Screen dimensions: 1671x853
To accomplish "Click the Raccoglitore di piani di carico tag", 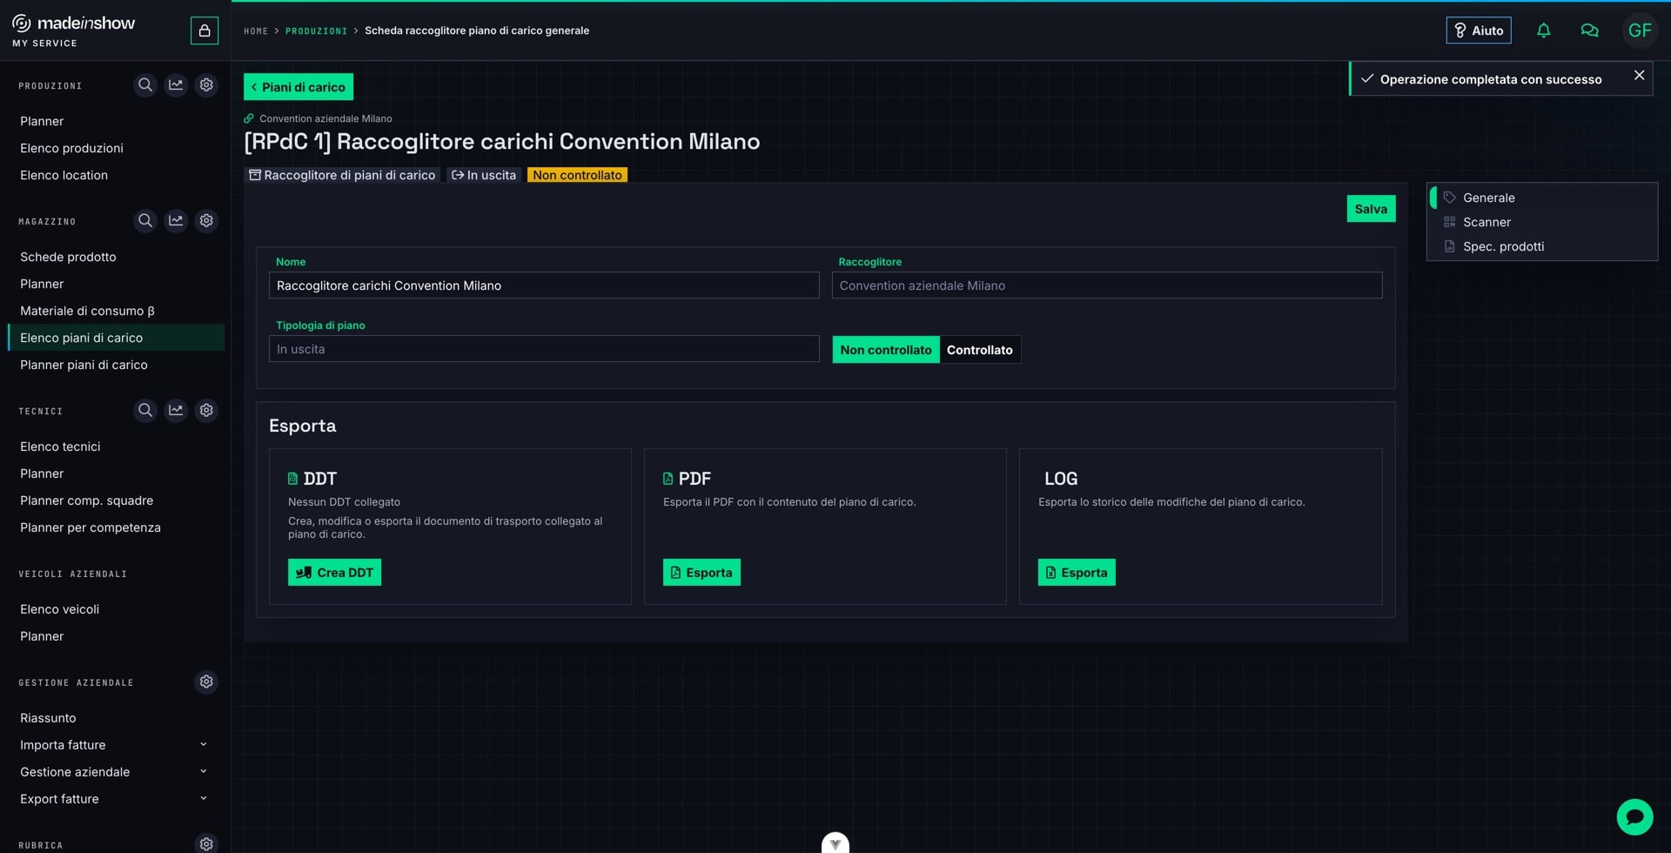I will click(x=342, y=175).
